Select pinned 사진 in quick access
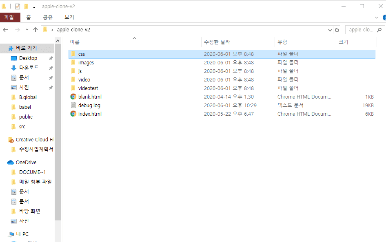Viewport: 386px width, 242px height. click(24, 88)
